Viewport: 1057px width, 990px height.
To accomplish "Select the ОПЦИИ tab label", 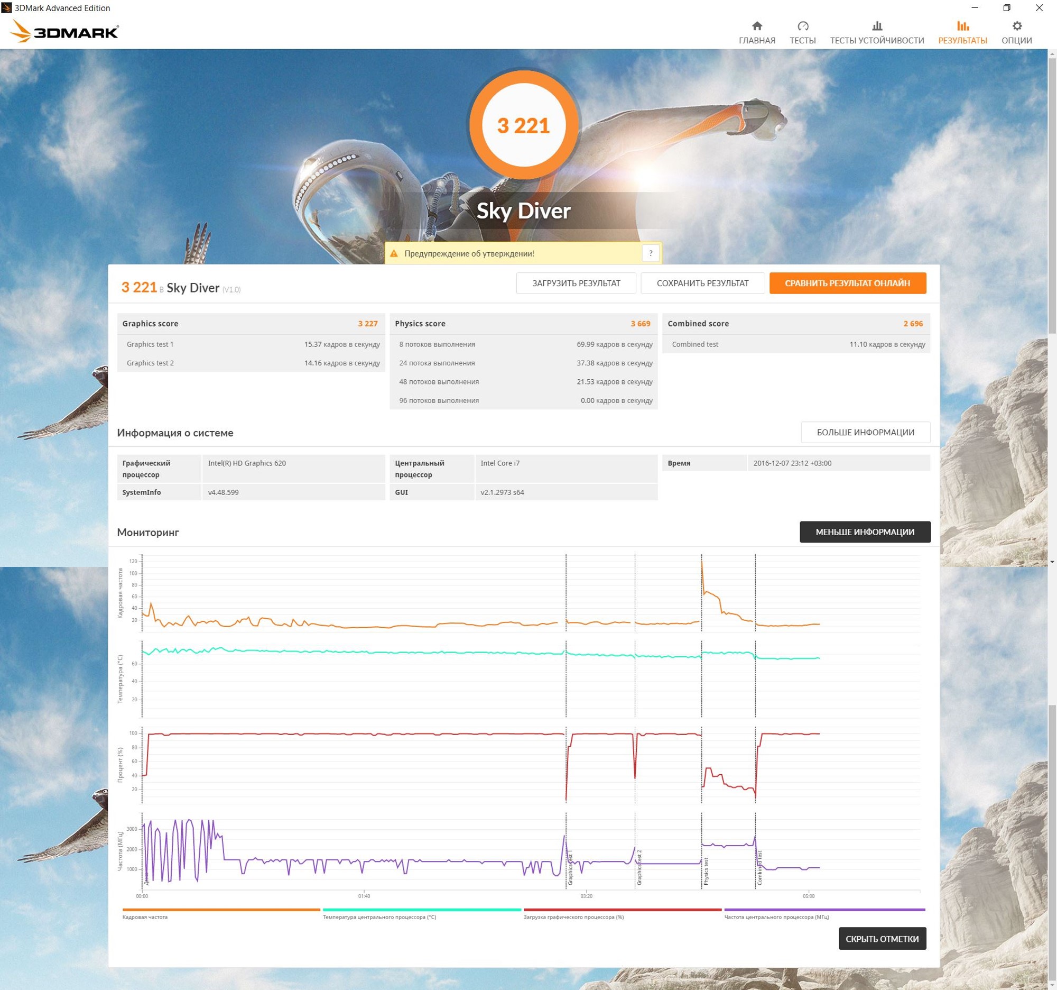I will click(x=1017, y=40).
